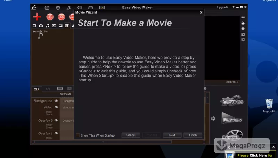The image size is (278, 158).
Task: Click the fourth preview side panel icon
Action: click(x=243, y=34)
